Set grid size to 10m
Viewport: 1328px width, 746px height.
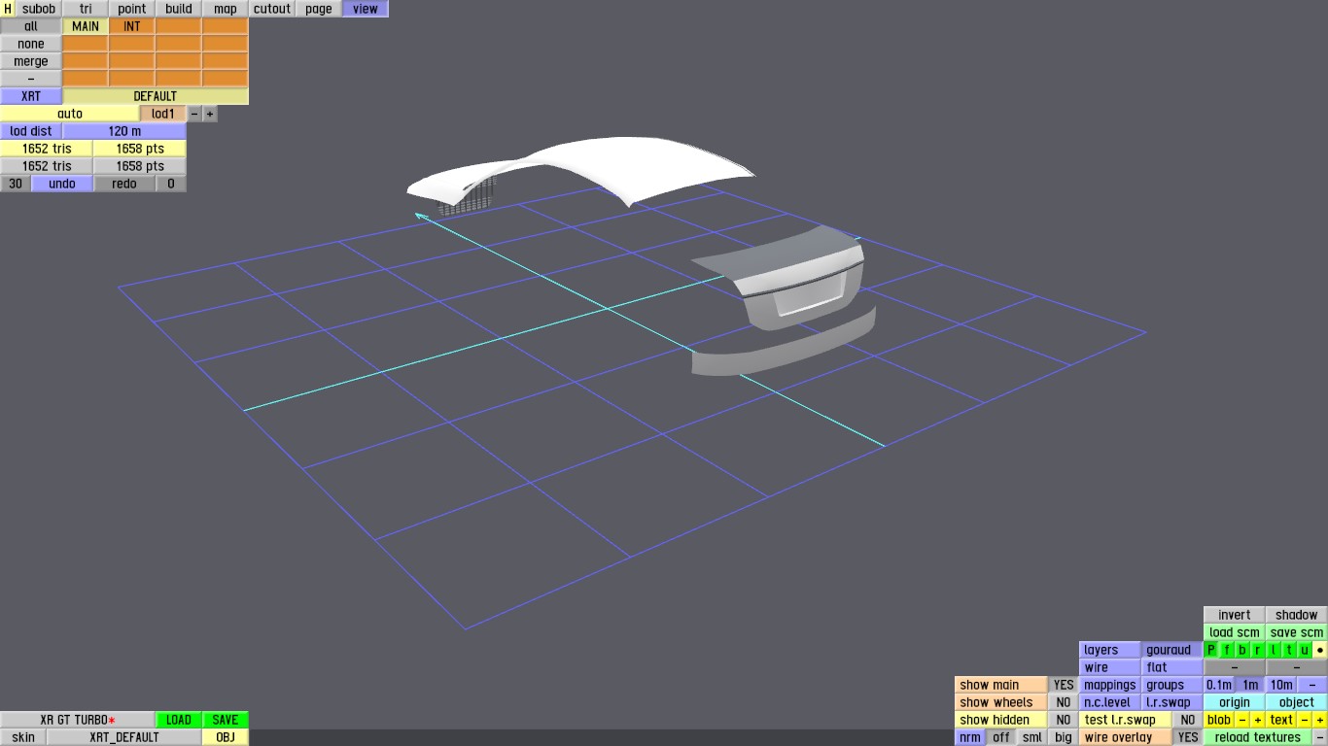[1281, 685]
